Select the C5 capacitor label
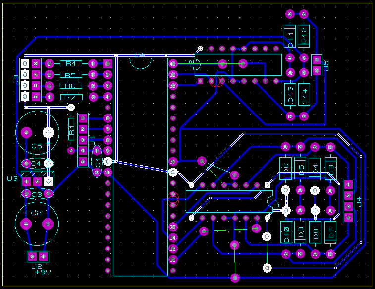The height and width of the screenshot is (289, 375). [x=37, y=146]
